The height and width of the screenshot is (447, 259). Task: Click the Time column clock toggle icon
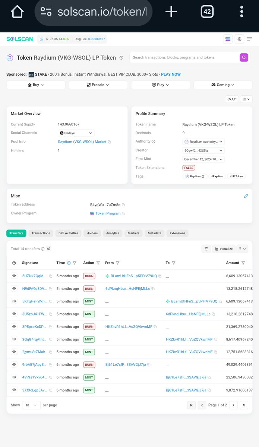point(69,263)
